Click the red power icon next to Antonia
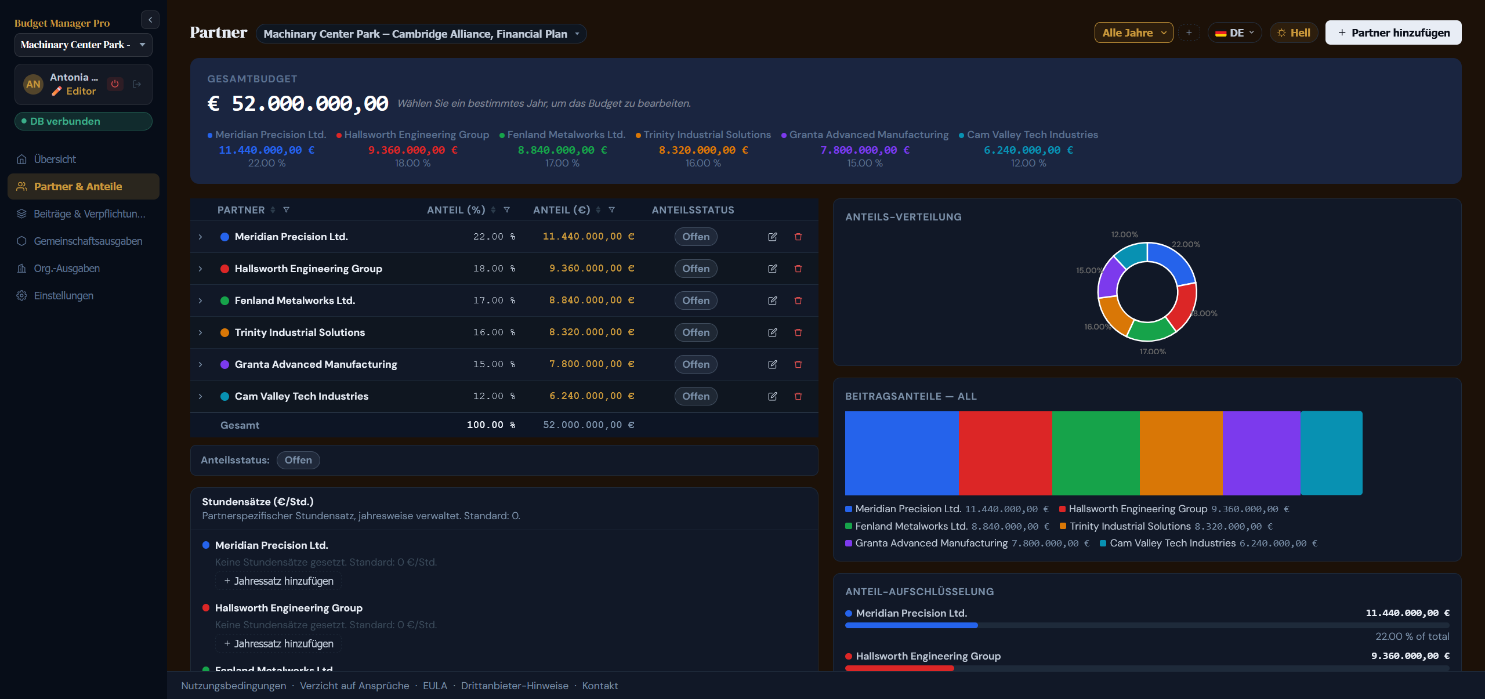 point(115,84)
